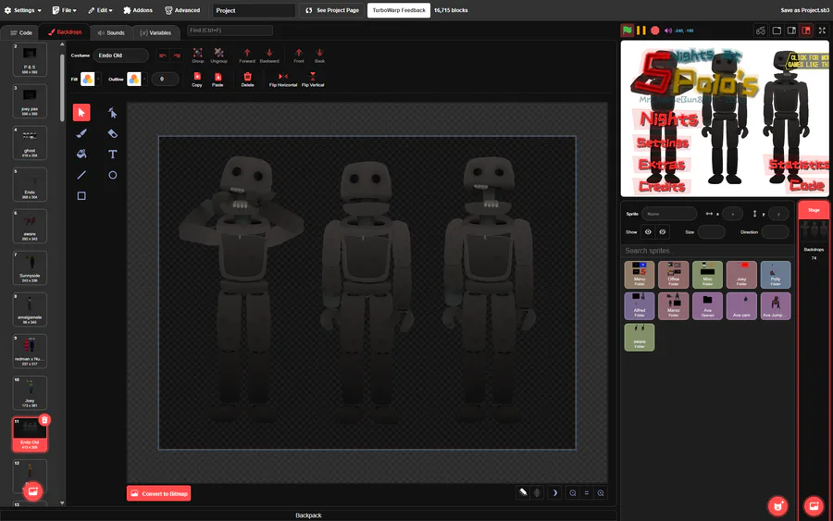Open the Advanced menu

(x=182, y=10)
